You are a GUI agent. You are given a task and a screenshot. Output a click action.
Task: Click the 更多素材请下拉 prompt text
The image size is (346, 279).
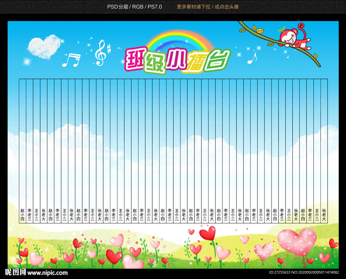point(194,6)
